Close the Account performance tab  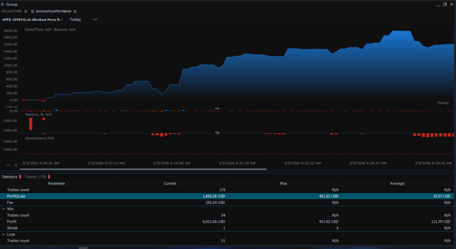point(75,11)
